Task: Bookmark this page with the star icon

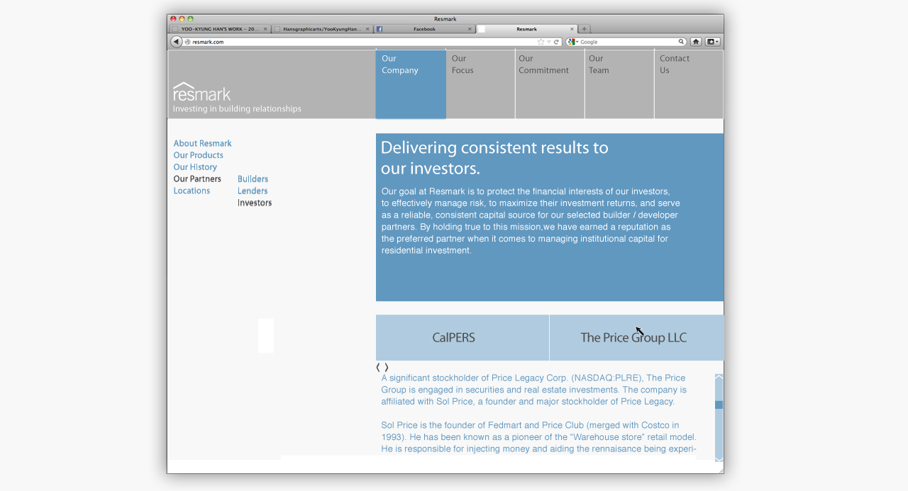Action: pyautogui.click(x=541, y=42)
